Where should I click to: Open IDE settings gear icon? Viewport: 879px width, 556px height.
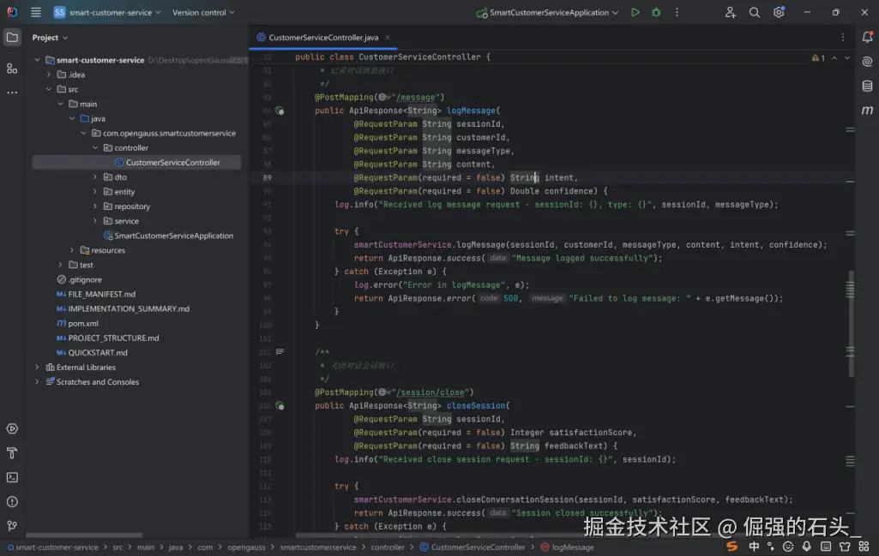[779, 13]
